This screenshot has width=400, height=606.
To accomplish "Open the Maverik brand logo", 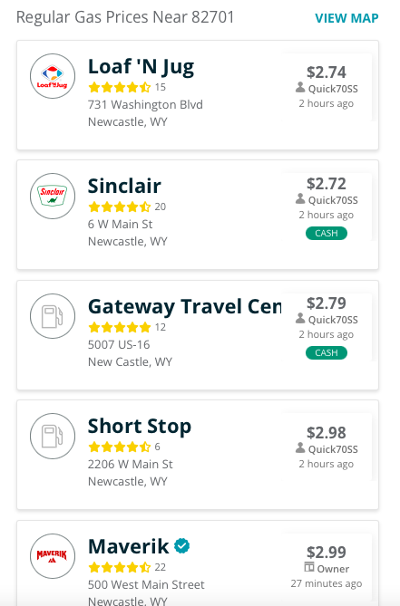I will point(53,556).
